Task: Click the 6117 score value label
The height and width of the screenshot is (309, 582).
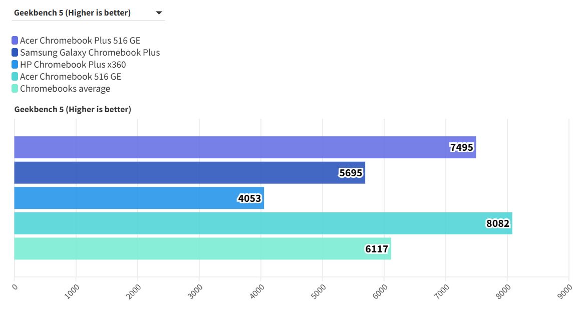Action: coord(377,249)
